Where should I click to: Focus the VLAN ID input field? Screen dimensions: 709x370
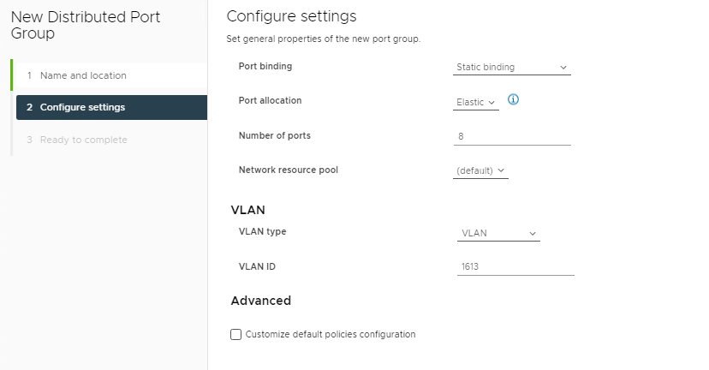(x=515, y=267)
